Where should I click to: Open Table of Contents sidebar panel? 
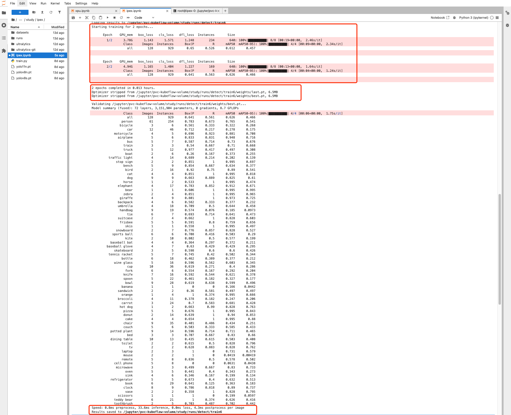tap(4, 38)
